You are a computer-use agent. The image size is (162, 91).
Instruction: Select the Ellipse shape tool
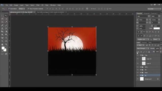point(6,41)
